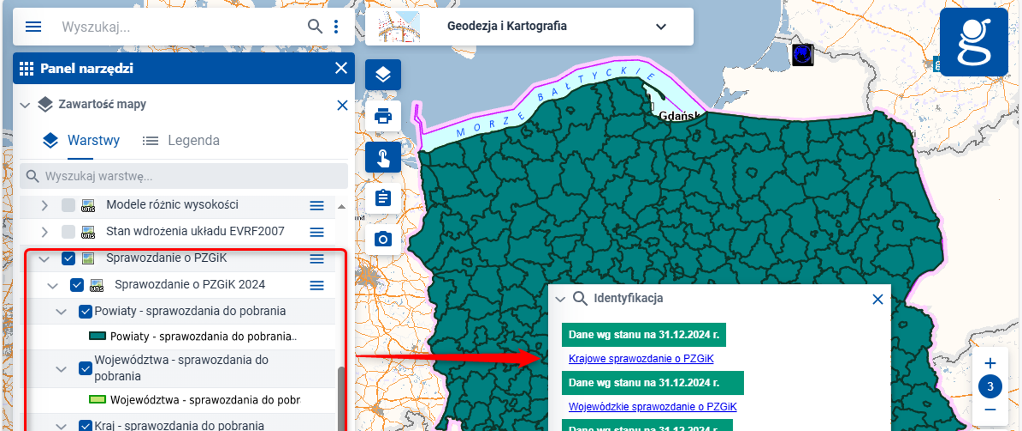Activate the identify pointer tool

click(383, 157)
